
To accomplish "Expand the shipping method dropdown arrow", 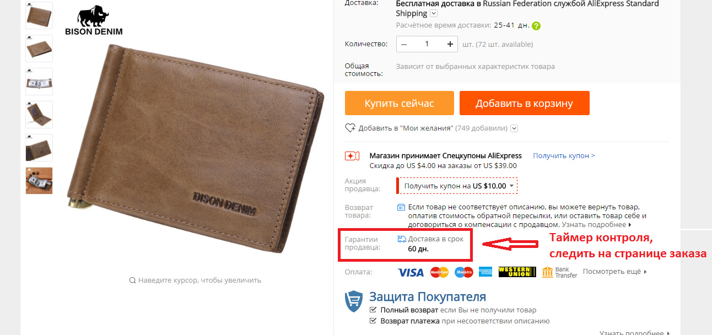I will (x=434, y=13).
